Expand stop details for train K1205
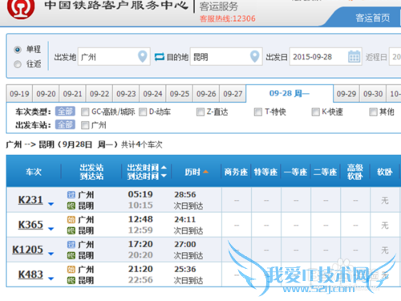This screenshot has width=401, height=301. (51, 254)
